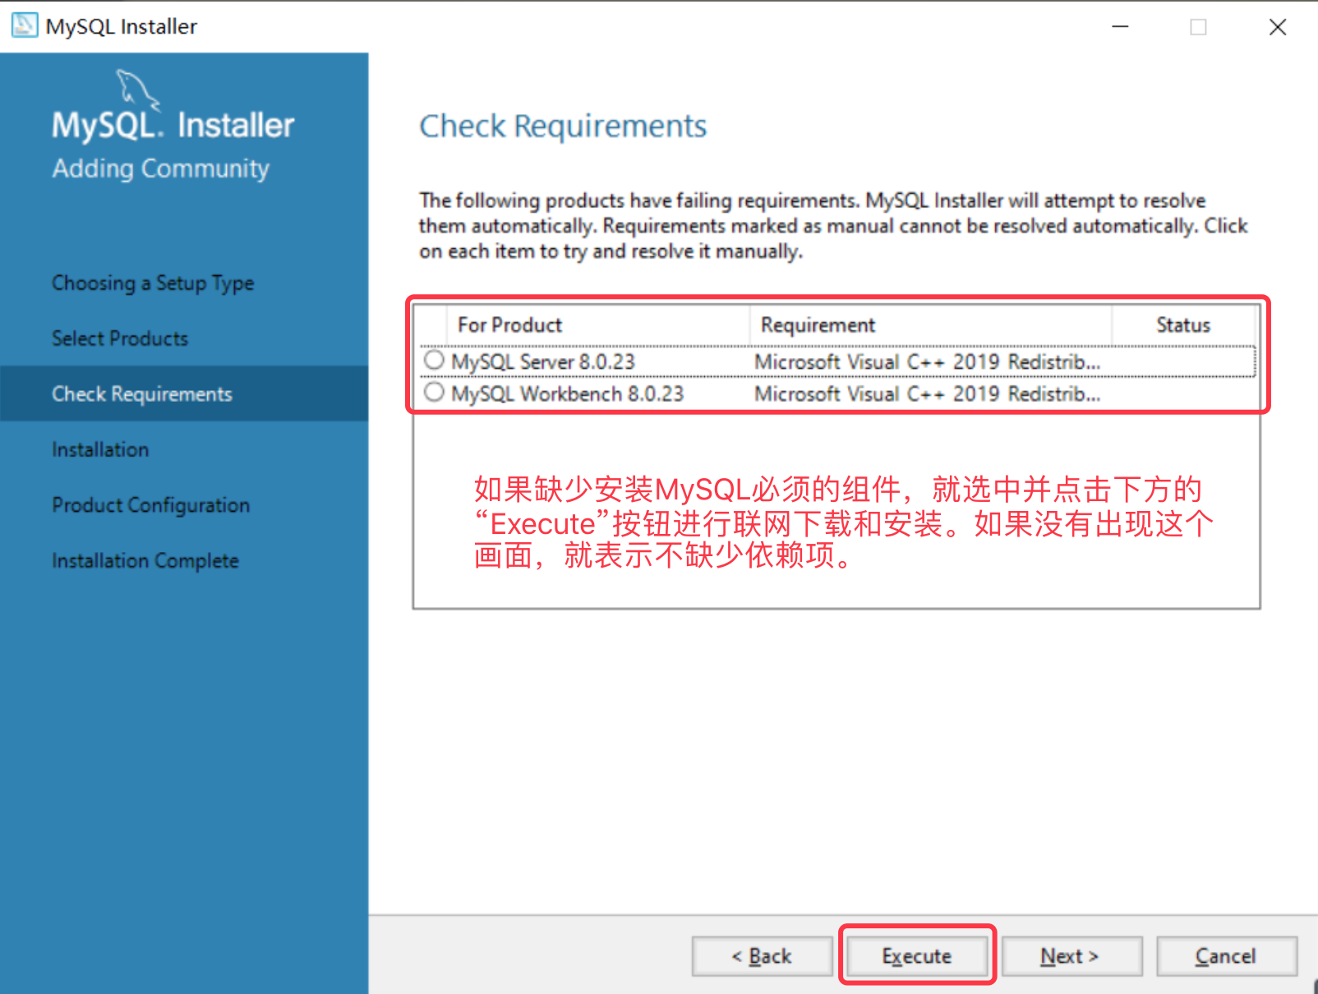
Task: Go to Installation Complete step
Action: pos(145,561)
